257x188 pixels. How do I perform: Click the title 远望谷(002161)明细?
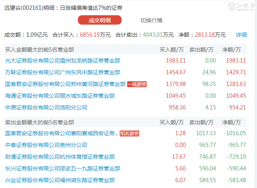(x=29, y=8)
